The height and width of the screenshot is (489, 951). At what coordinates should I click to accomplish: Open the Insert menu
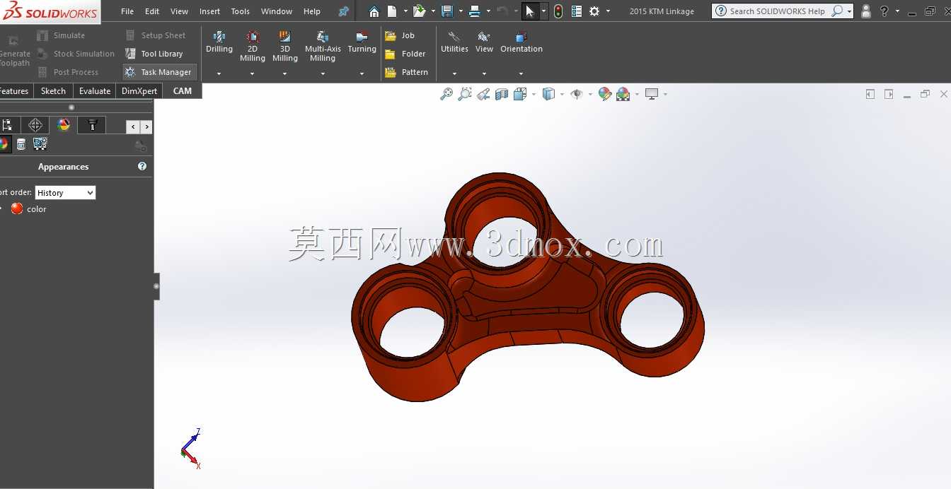[x=209, y=11]
